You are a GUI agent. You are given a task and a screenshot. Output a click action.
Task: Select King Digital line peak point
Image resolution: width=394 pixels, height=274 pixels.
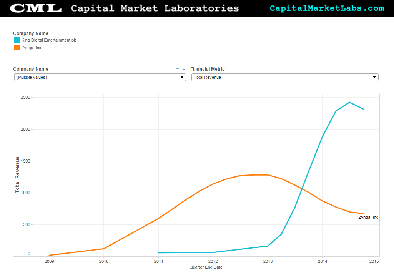pyautogui.click(x=349, y=102)
